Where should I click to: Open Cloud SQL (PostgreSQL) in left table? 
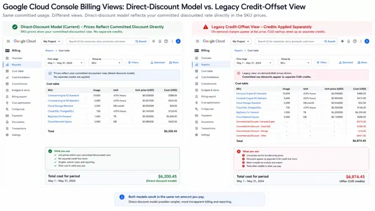coord(61,111)
